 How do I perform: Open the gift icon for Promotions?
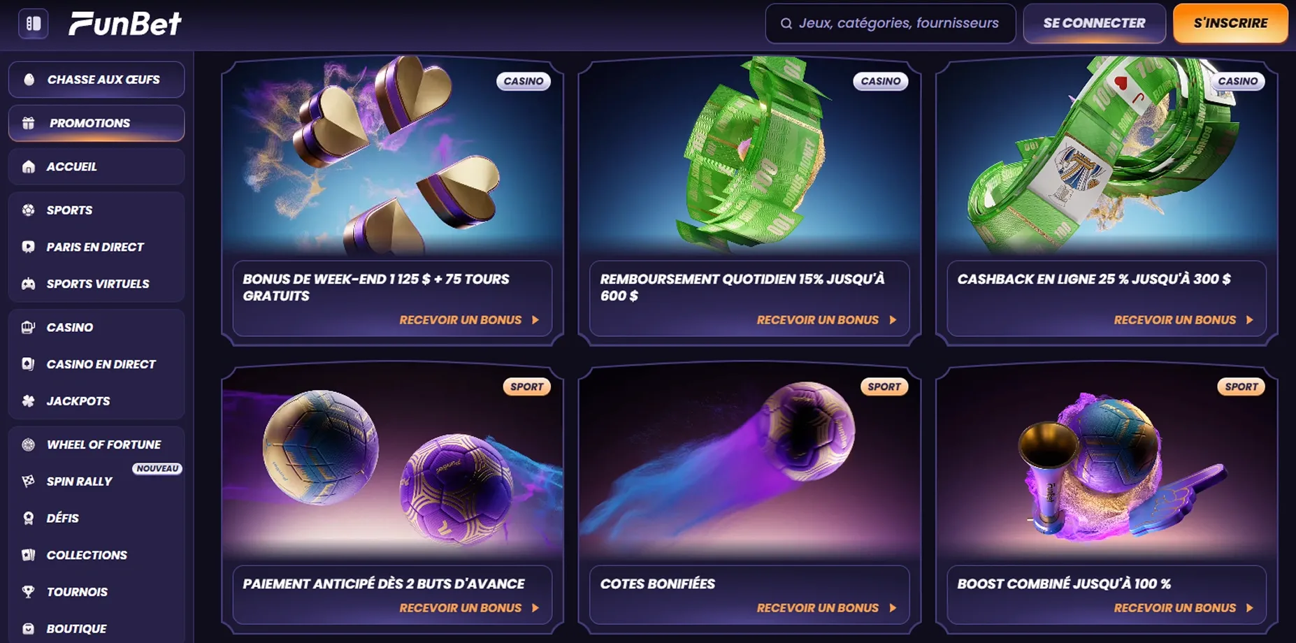[x=29, y=123]
